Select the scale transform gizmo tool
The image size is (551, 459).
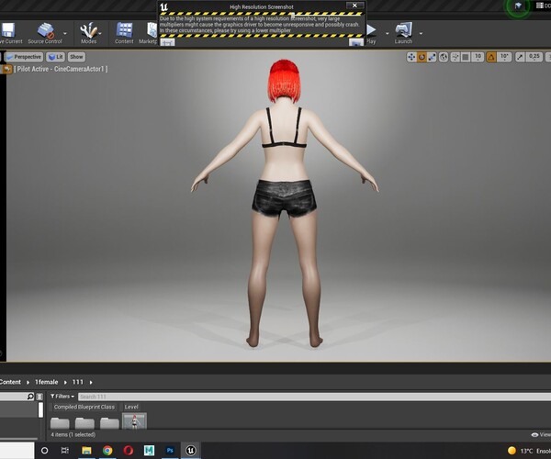(432, 57)
